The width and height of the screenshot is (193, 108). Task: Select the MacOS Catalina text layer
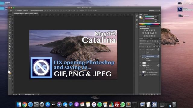pyautogui.click(x=150, y=56)
